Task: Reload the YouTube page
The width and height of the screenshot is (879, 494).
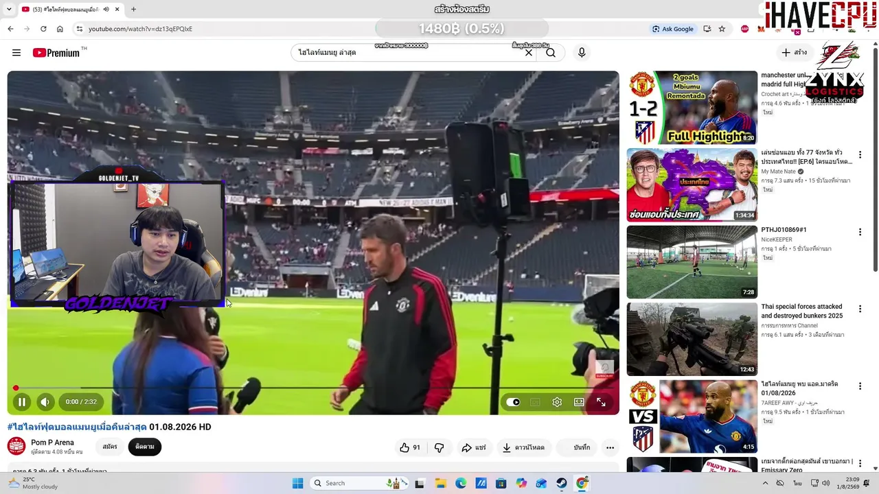Action: click(x=43, y=29)
